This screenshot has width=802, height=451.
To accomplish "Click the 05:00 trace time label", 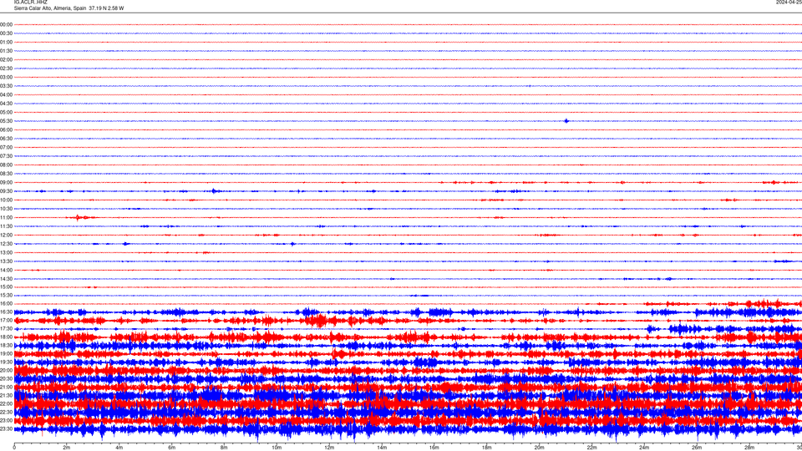I will 6,113.
